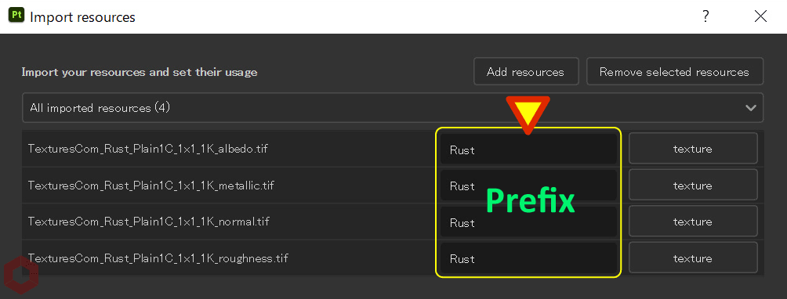Click the dropdown chevron arrow for imported resources
The image size is (787, 299).
click(x=751, y=108)
